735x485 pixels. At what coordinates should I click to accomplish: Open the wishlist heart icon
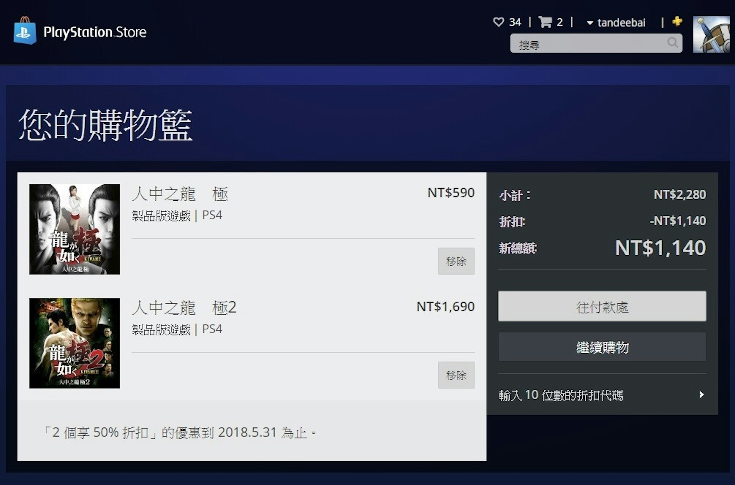click(498, 22)
